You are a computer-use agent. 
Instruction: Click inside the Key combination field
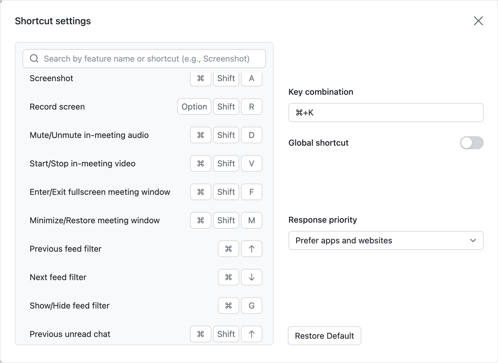coord(385,113)
